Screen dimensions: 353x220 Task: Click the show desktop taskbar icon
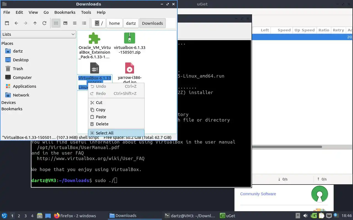pyautogui.click(x=48, y=216)
